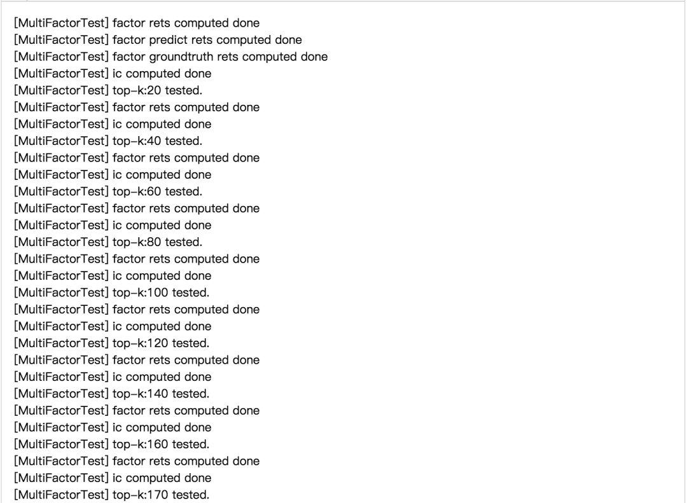Click "ic computed done" directly above top-k:170
Viewport: 687px width, 503px height.
(x=113, y=478)
